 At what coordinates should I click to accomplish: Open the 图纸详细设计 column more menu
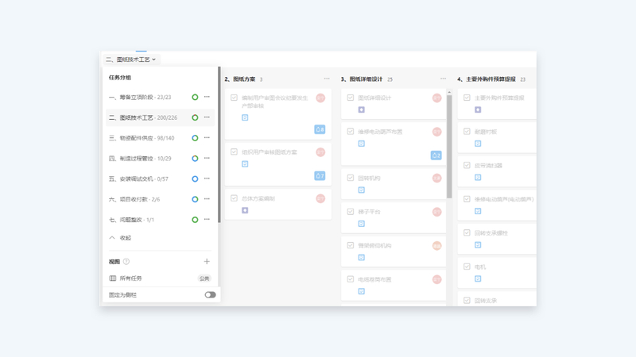(443, 79)
